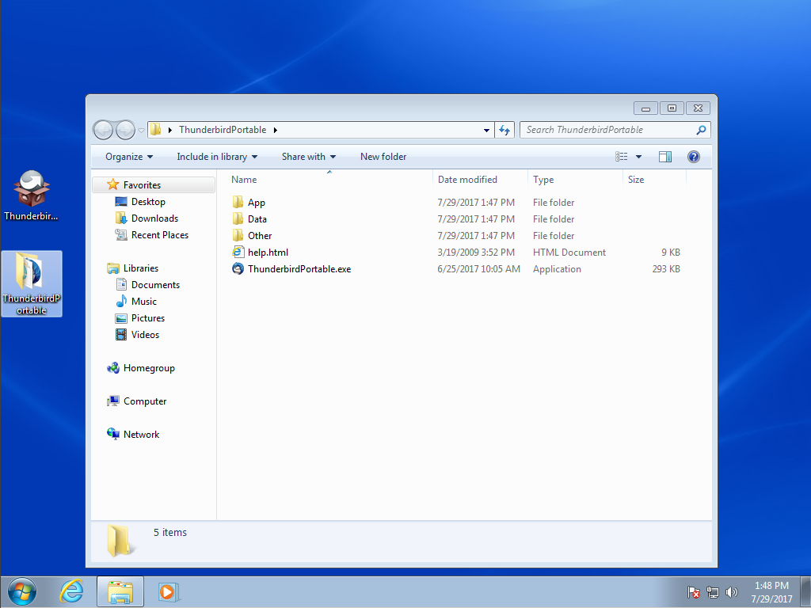The width and height of the screenshot is (811, 608).
Task: Open ThunderbirdPortable.exe application file
Action: pyautogui.click(x=299, y=269)
